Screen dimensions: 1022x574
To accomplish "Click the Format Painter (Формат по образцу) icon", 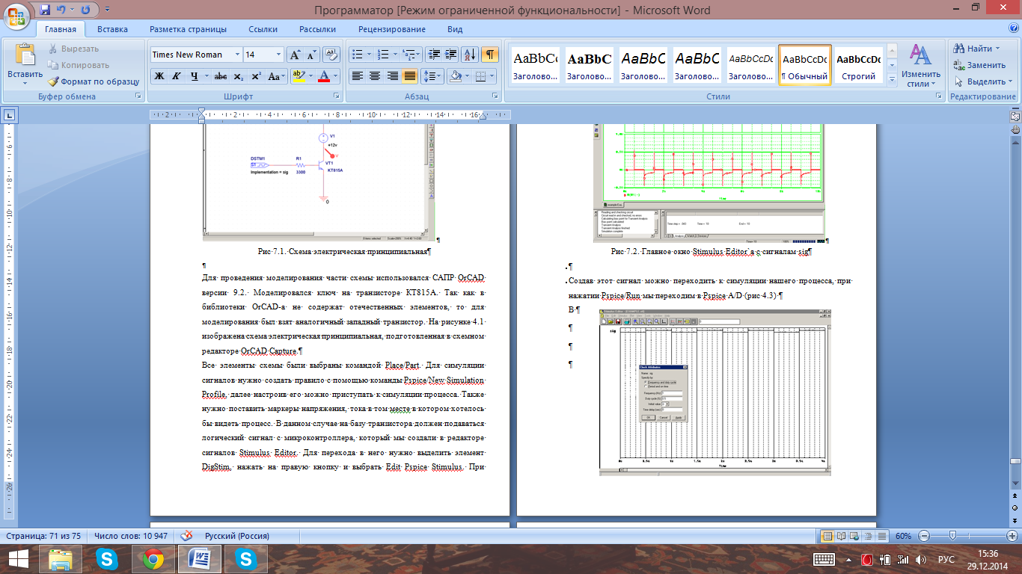I will click(54, 81).
